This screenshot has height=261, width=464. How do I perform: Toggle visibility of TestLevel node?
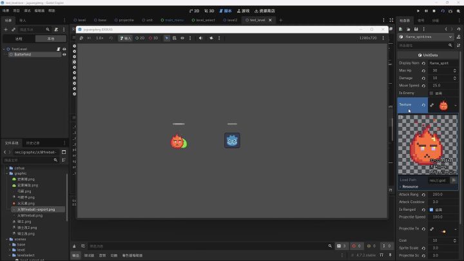click(64, 49)
